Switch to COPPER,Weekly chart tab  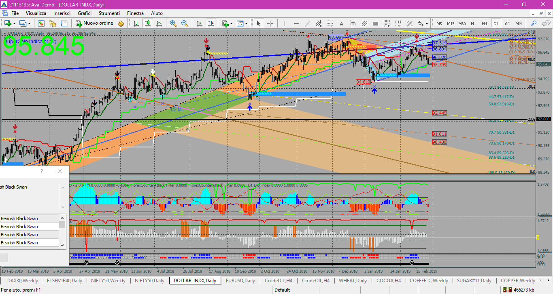pos(518,280)
